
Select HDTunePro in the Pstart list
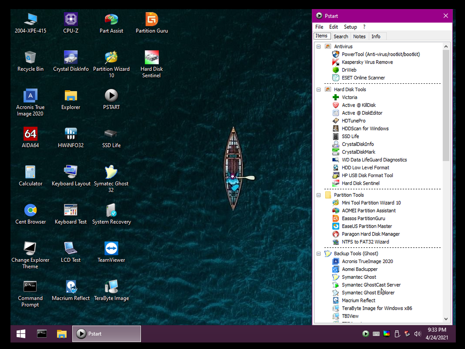pyautogui.click(x=349, y=121)
